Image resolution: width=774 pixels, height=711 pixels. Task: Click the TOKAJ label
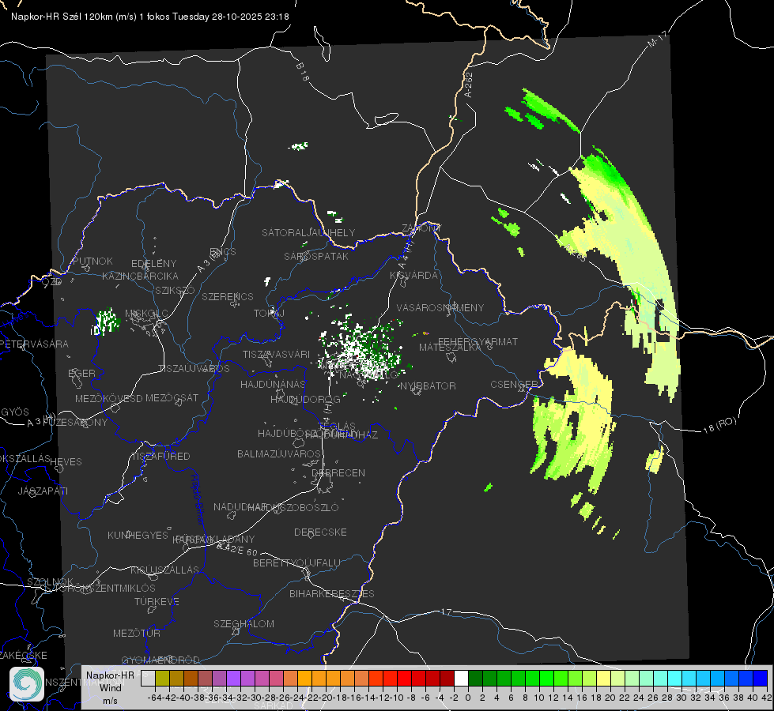[269, 314]
